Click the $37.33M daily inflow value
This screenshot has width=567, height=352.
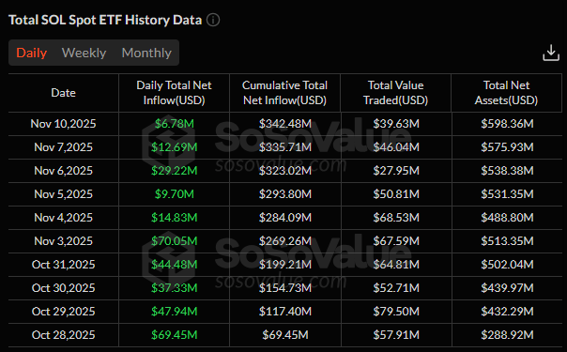pos(175,288)
